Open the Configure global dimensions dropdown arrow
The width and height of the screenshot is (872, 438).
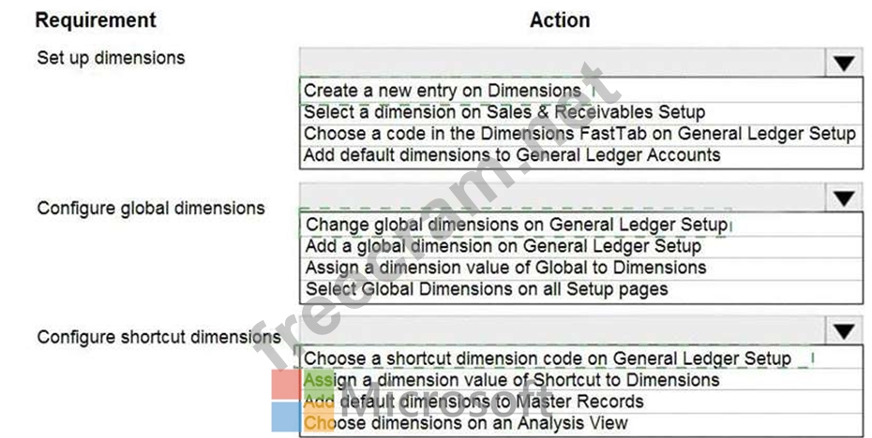(x=844, y=197)
